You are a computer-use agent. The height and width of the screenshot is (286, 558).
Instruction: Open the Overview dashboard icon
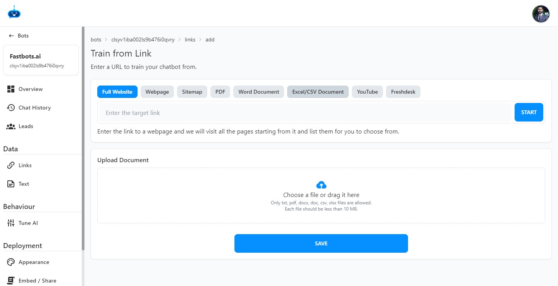click(11, 89)
